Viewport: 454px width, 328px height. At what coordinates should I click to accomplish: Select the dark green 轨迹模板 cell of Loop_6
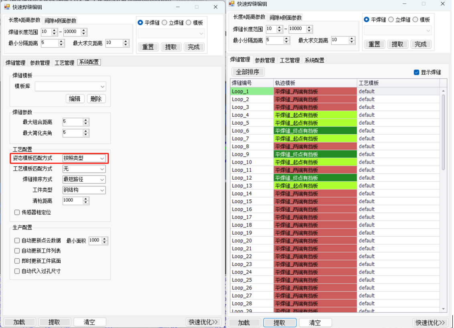coord(315,131)
